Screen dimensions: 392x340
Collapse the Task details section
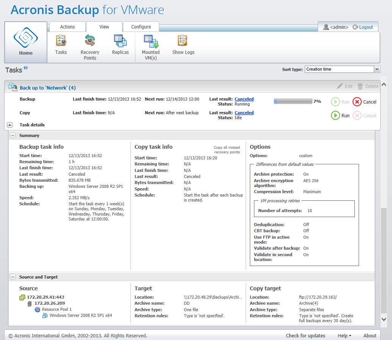click(10, 125)
